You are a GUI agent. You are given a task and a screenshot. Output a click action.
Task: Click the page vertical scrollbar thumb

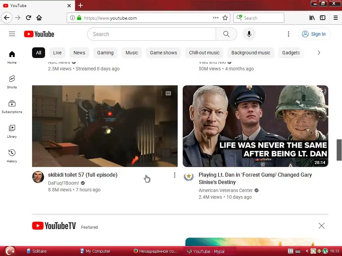339,150
